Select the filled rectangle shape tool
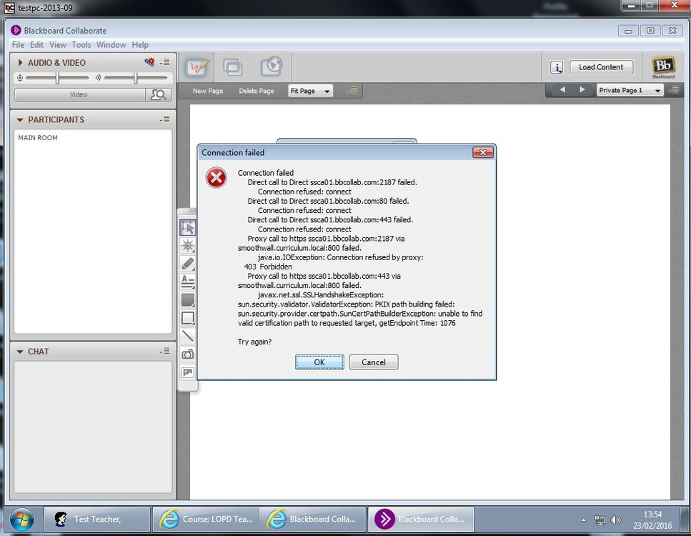The height and width of the screenshot is (536, 691). tap(188, 299)
